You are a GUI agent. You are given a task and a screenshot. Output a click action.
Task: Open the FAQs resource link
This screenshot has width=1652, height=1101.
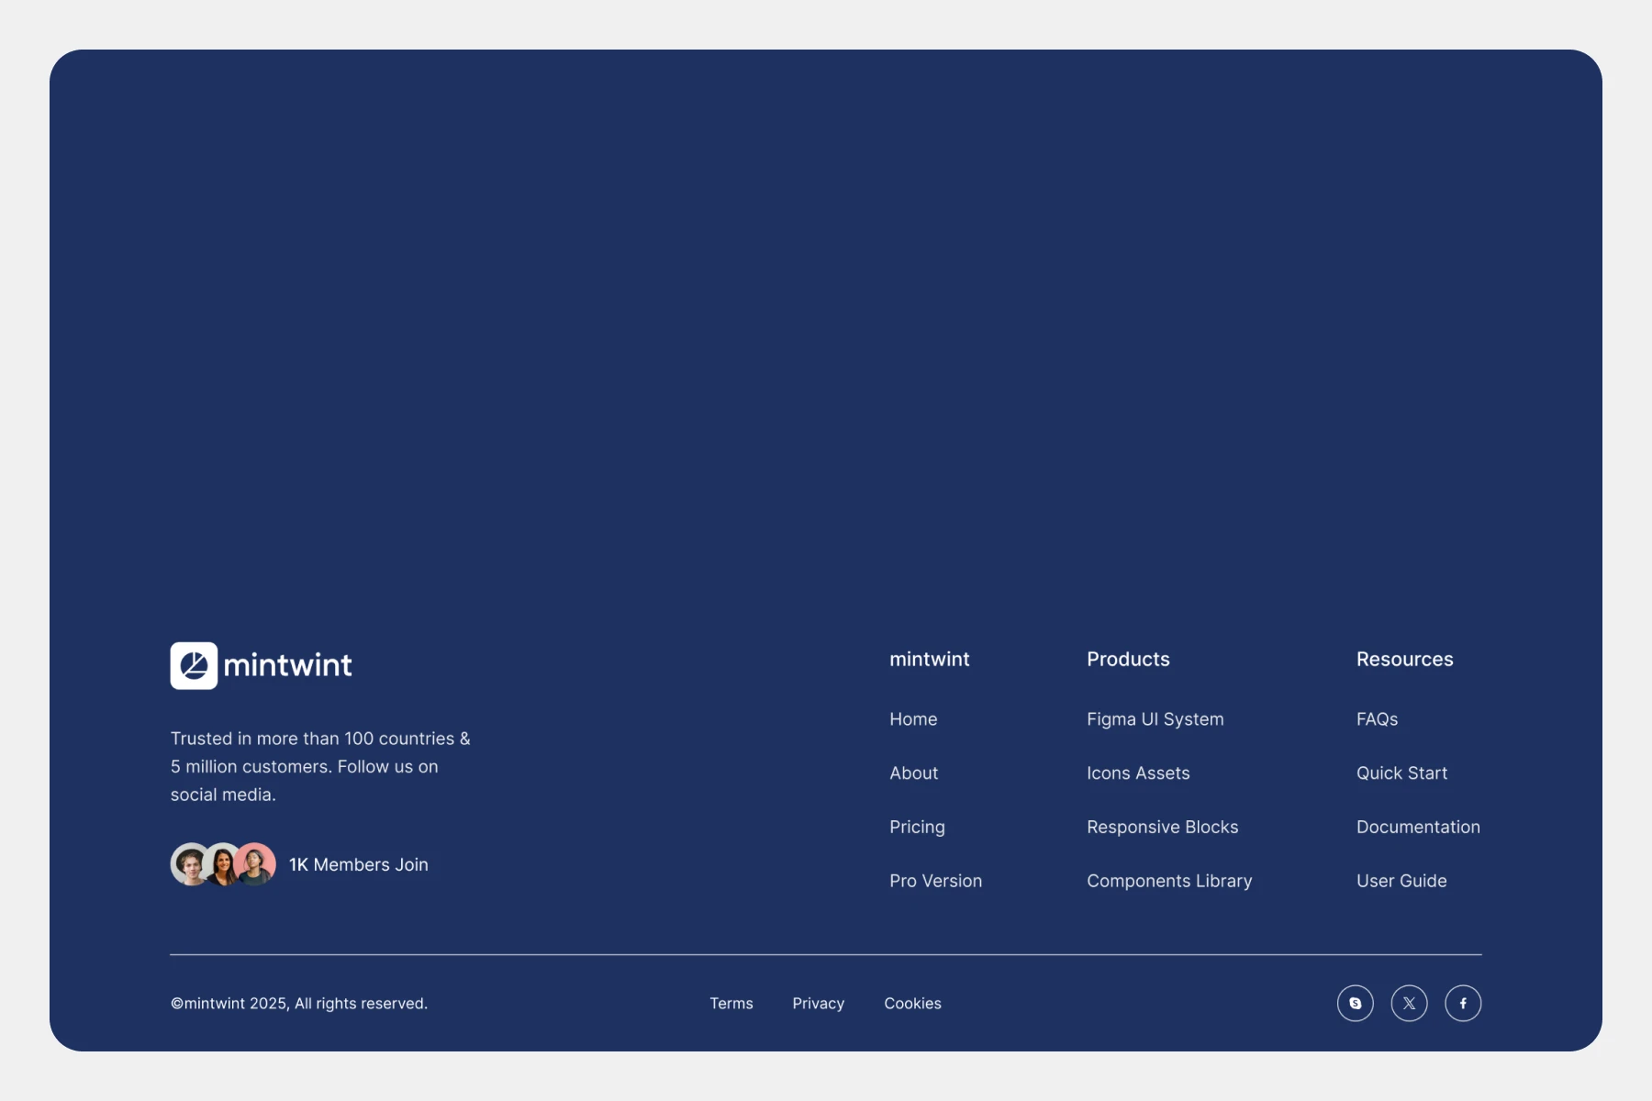(1377, 719)
